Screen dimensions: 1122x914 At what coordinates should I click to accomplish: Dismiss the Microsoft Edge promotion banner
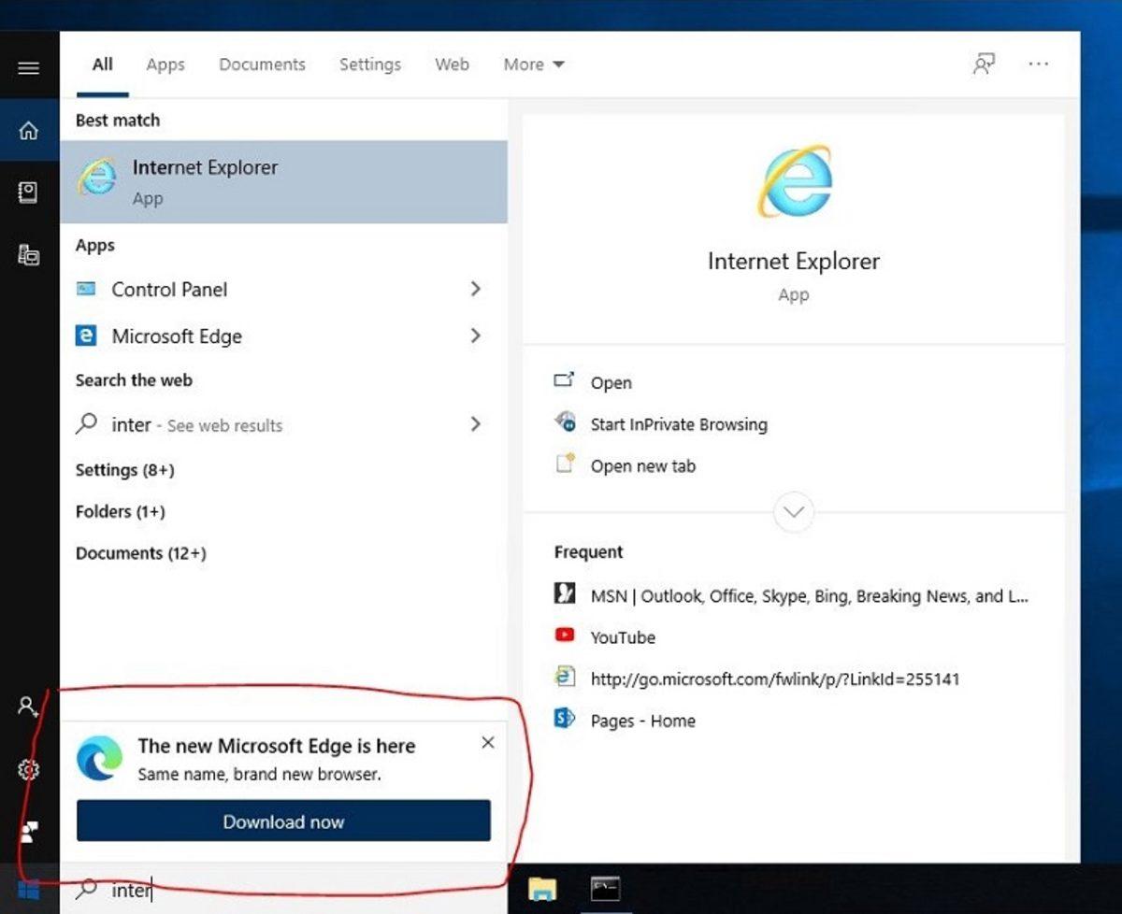point(487,742)
